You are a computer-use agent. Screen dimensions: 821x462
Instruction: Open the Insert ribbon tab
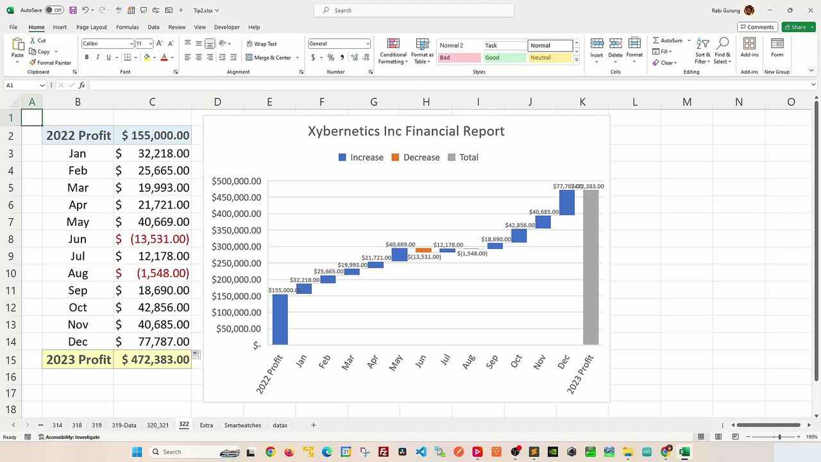pyautogui.click(x=60, y=27)
